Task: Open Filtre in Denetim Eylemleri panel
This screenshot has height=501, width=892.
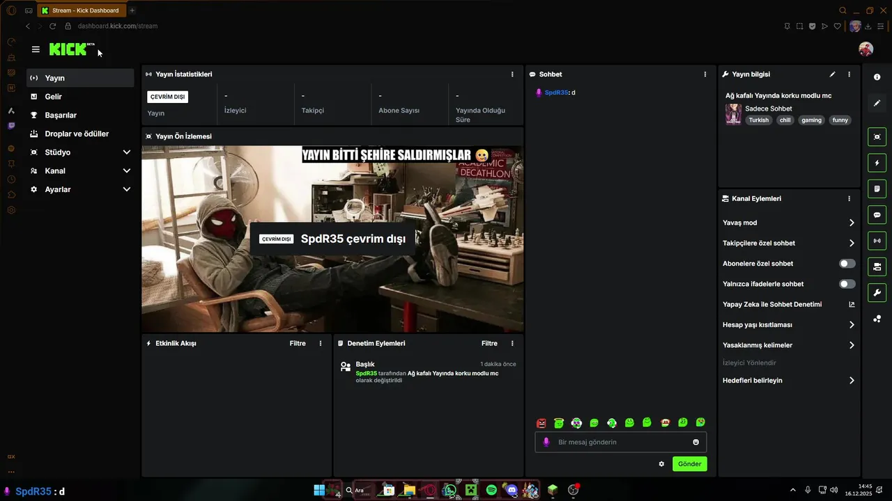Action: (x=489, y=343)
